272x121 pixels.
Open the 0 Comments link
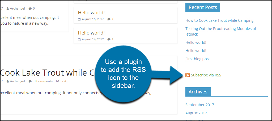coord(43,81)
